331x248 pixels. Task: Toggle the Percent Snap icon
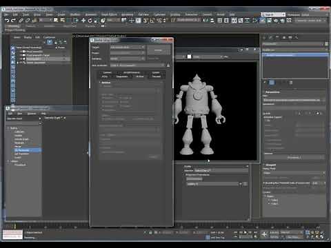coord(159,21)
